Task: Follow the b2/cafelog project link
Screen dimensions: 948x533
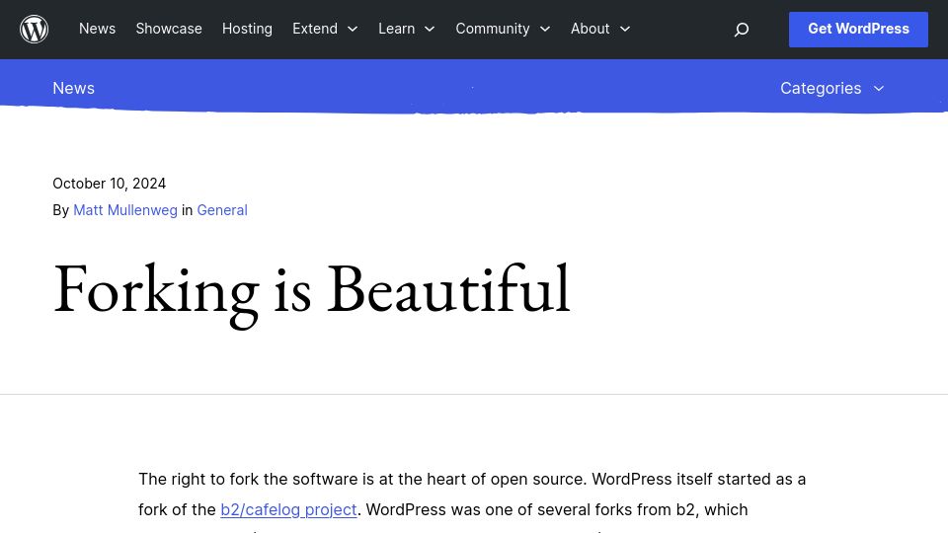Action: click(x=288, y=509)
